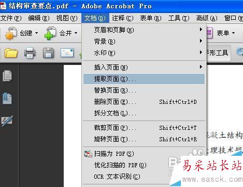Open the 注释(C) menu
Image resolution: width=243 pixels, height=187 pixels.
click(123, 18)
